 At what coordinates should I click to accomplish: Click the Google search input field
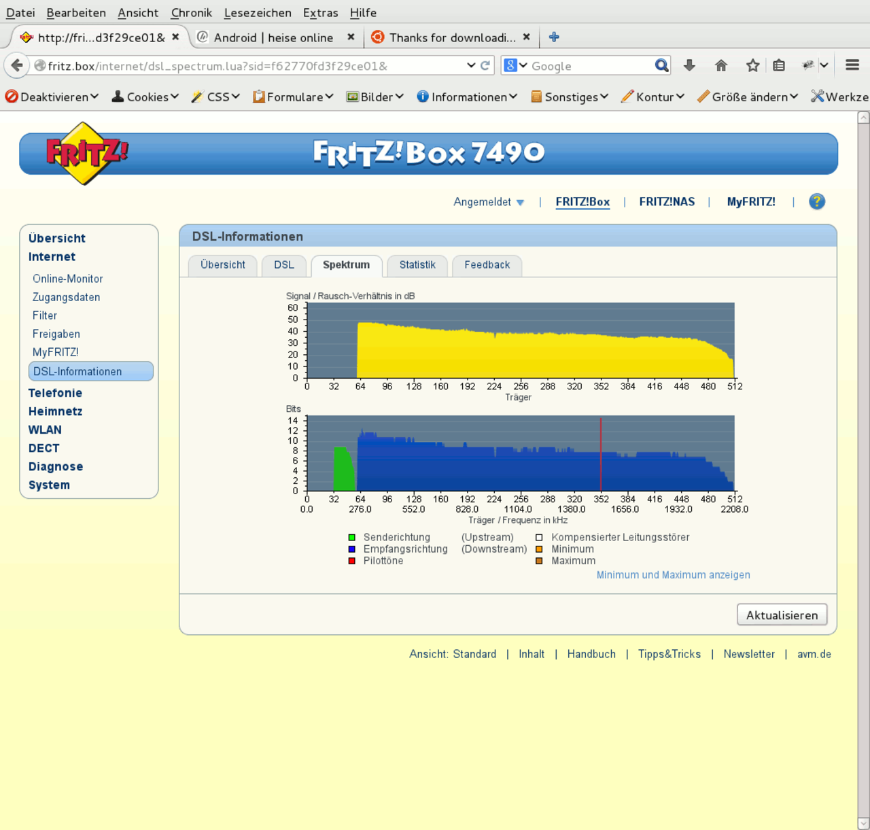point(589,66)
